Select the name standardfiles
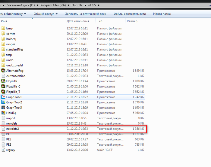This screenshot has width=211, height=167. coord(15,49)
